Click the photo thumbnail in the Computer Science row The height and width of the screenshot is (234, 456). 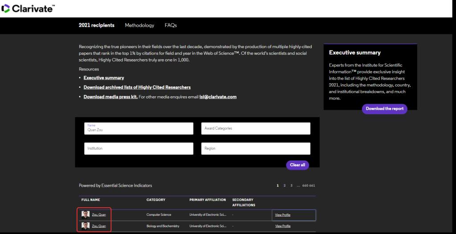click(85, 215)
